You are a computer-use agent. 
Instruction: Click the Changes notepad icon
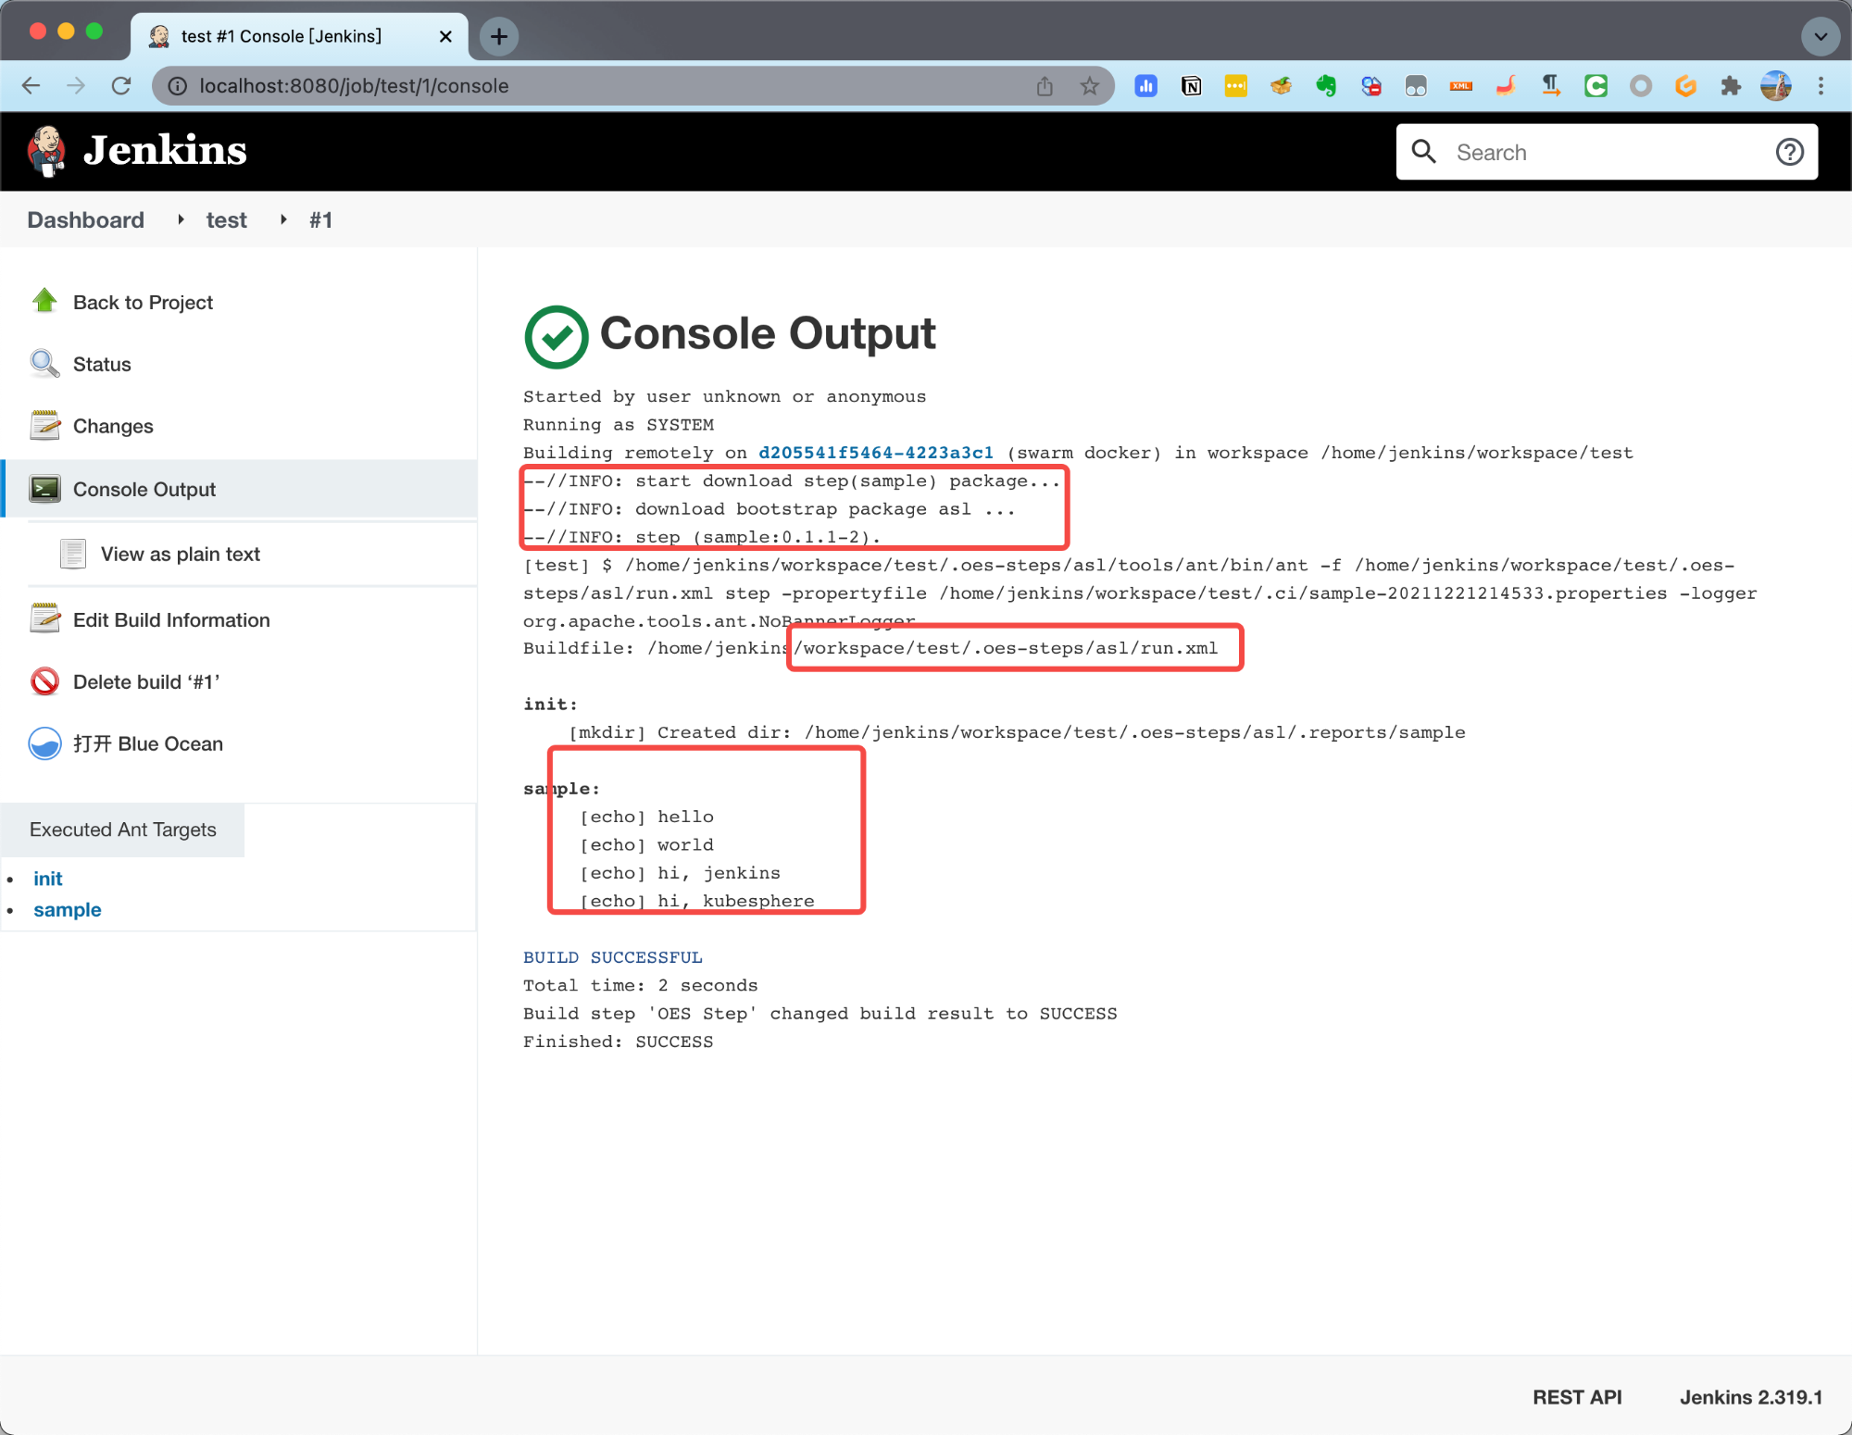[x=44, y=426]
